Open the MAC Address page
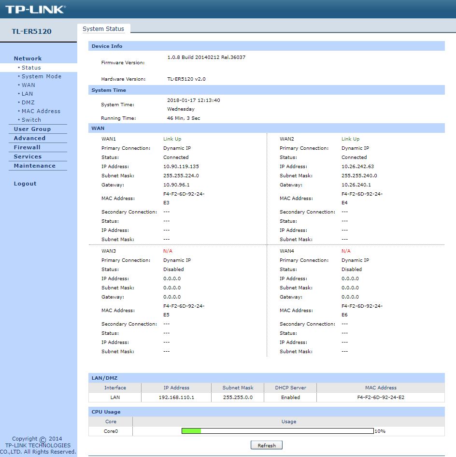This screenshot has height=457, width=456. coord(41,111)
